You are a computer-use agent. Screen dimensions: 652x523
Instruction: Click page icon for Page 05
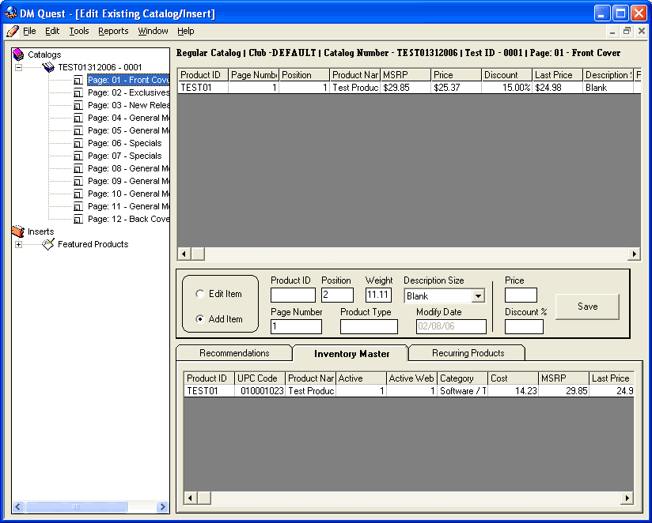tap(78, 131)
